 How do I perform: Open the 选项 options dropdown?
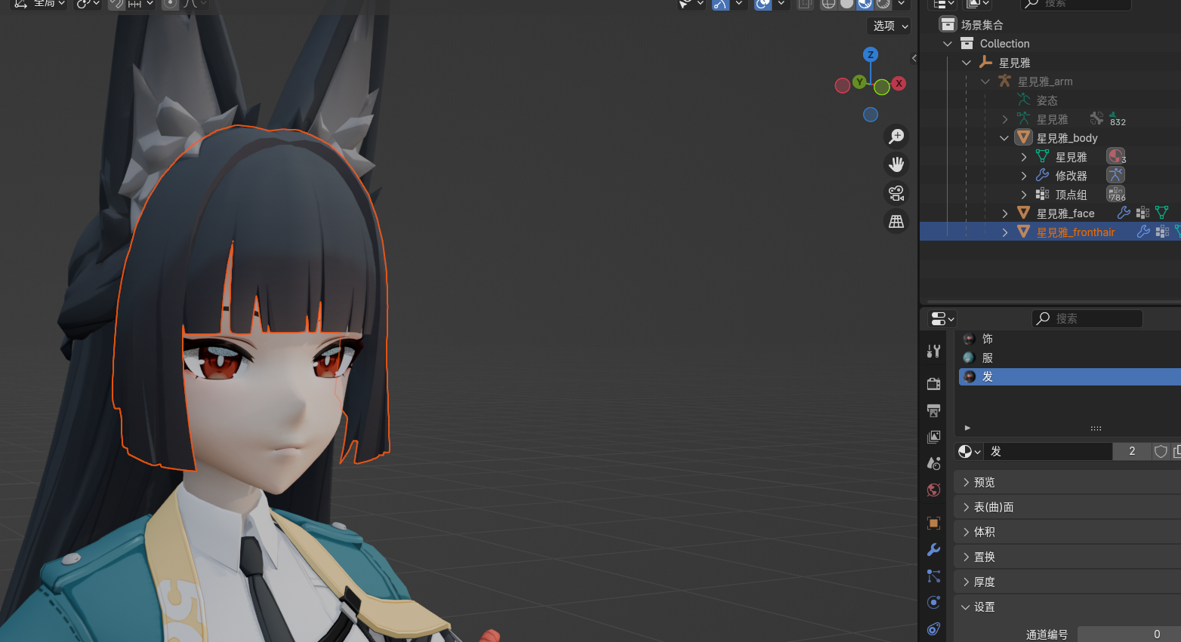[890, 26]
